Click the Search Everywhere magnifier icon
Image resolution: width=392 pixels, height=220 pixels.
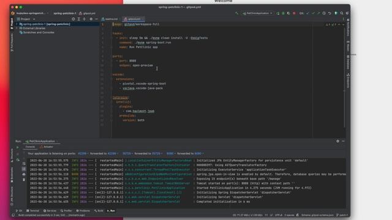coord(342,13)
